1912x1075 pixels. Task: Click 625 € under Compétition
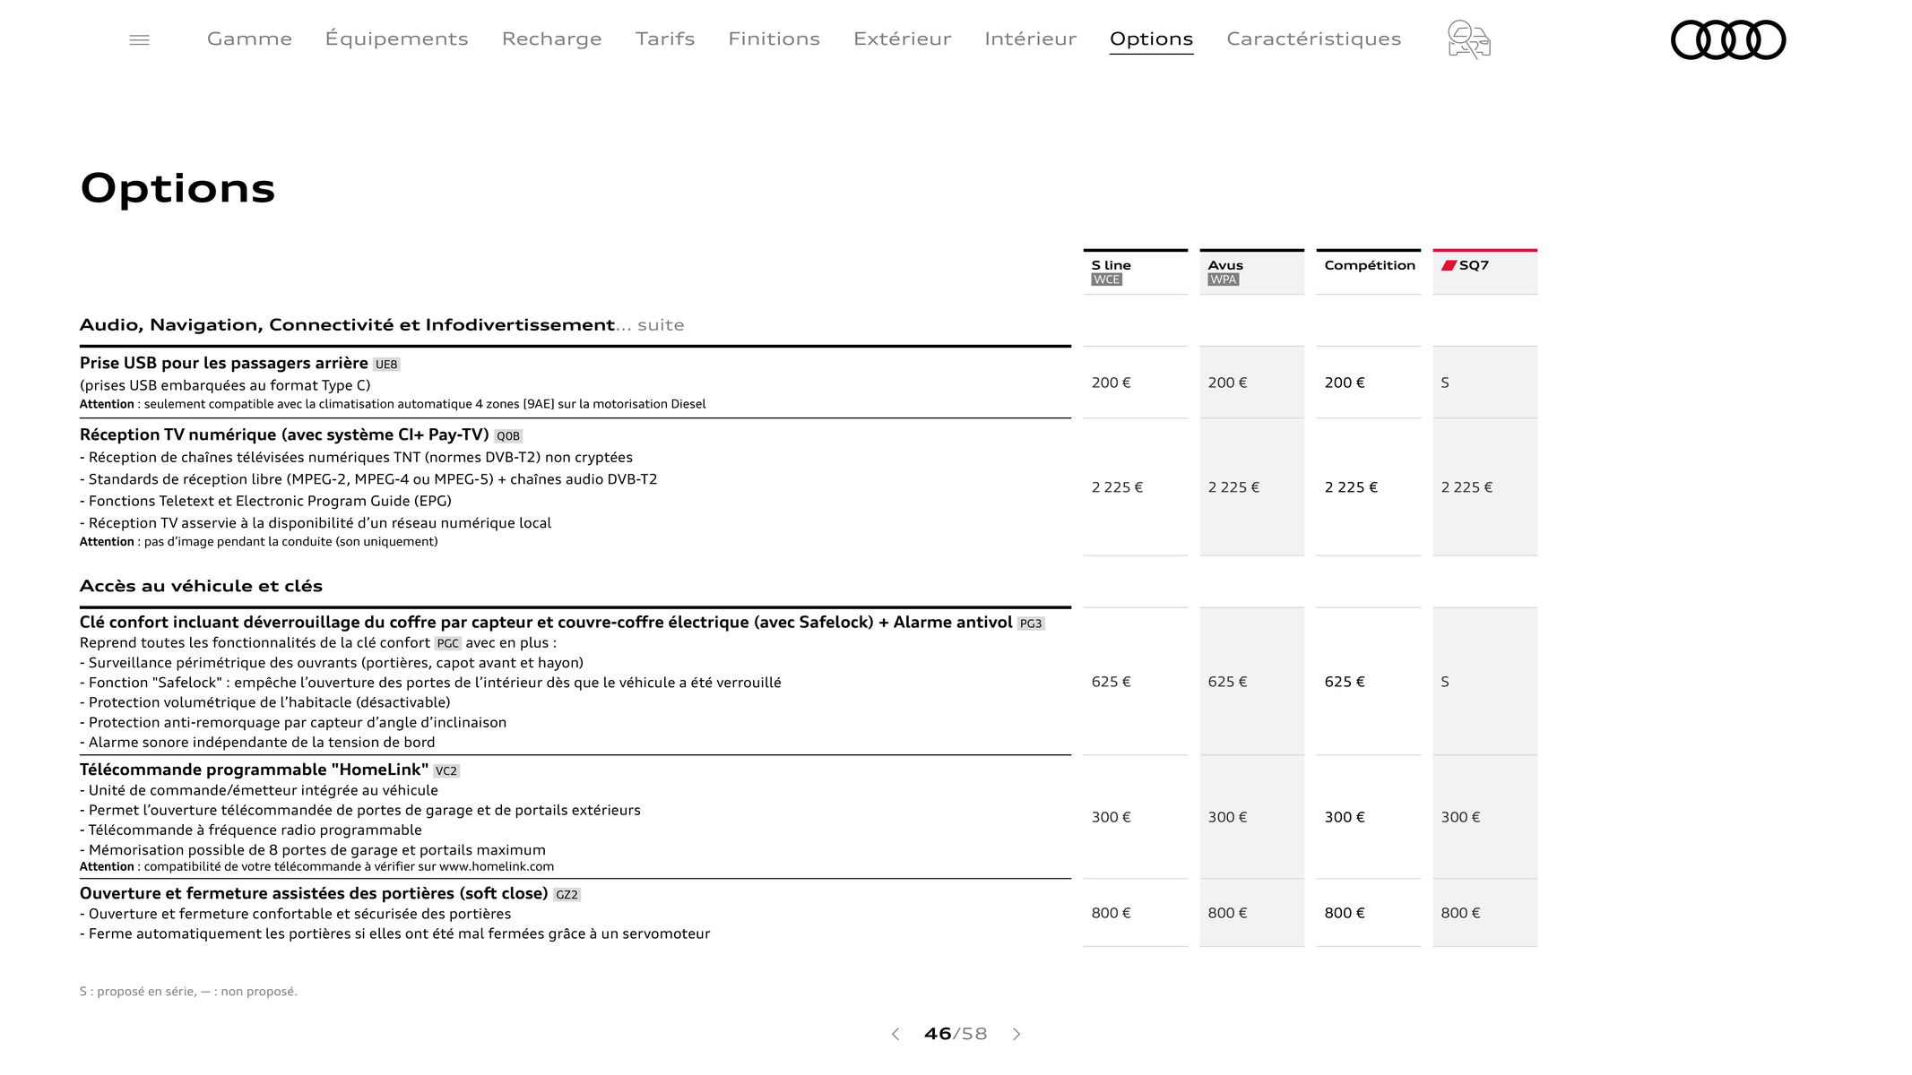pyautogui.click(x=1345, y=682)
